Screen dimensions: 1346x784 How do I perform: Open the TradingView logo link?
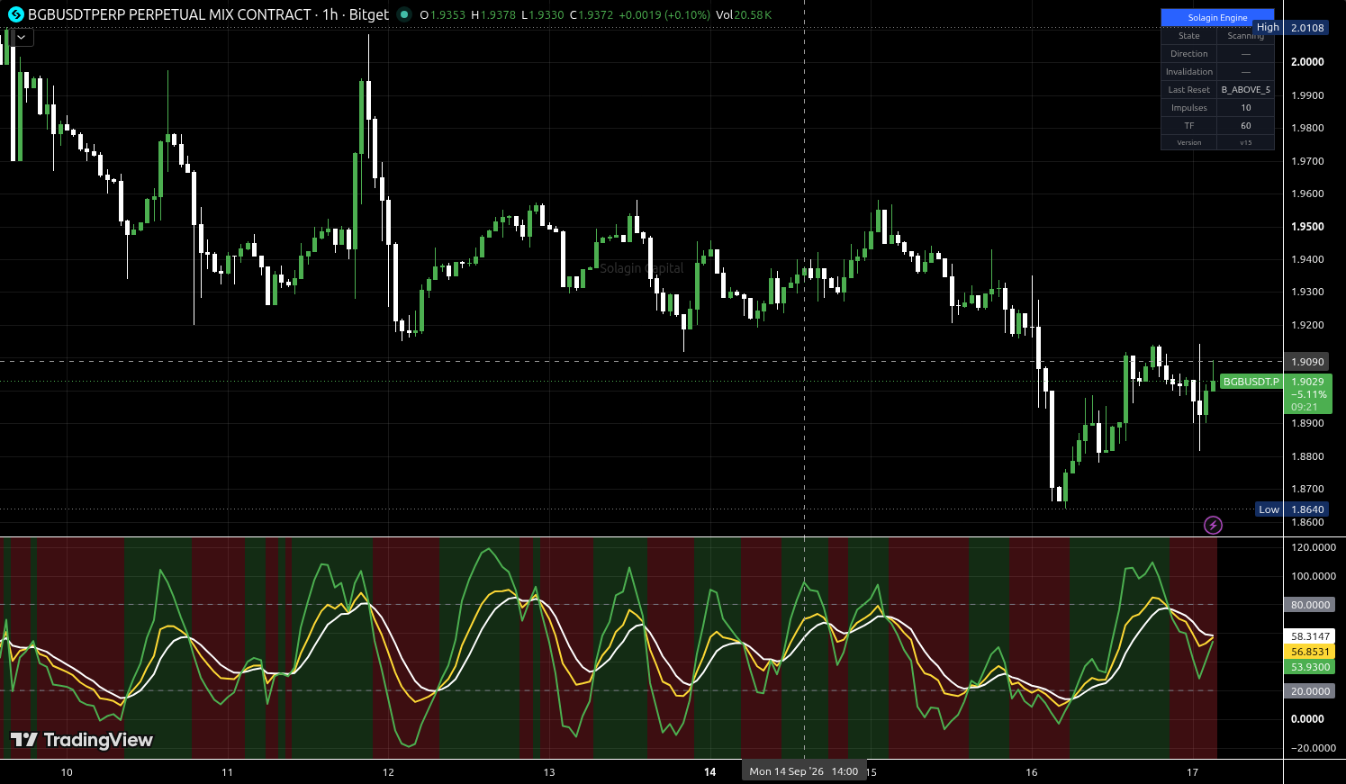82,740
